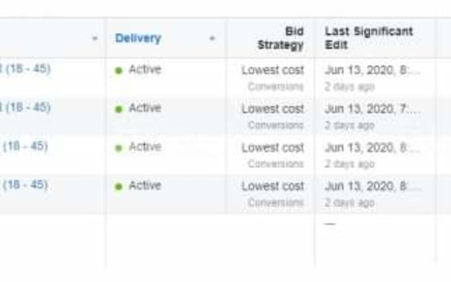Click the dash in the bottom summary row
This screenshot has height=282, width=451.
tap(330, 224)
